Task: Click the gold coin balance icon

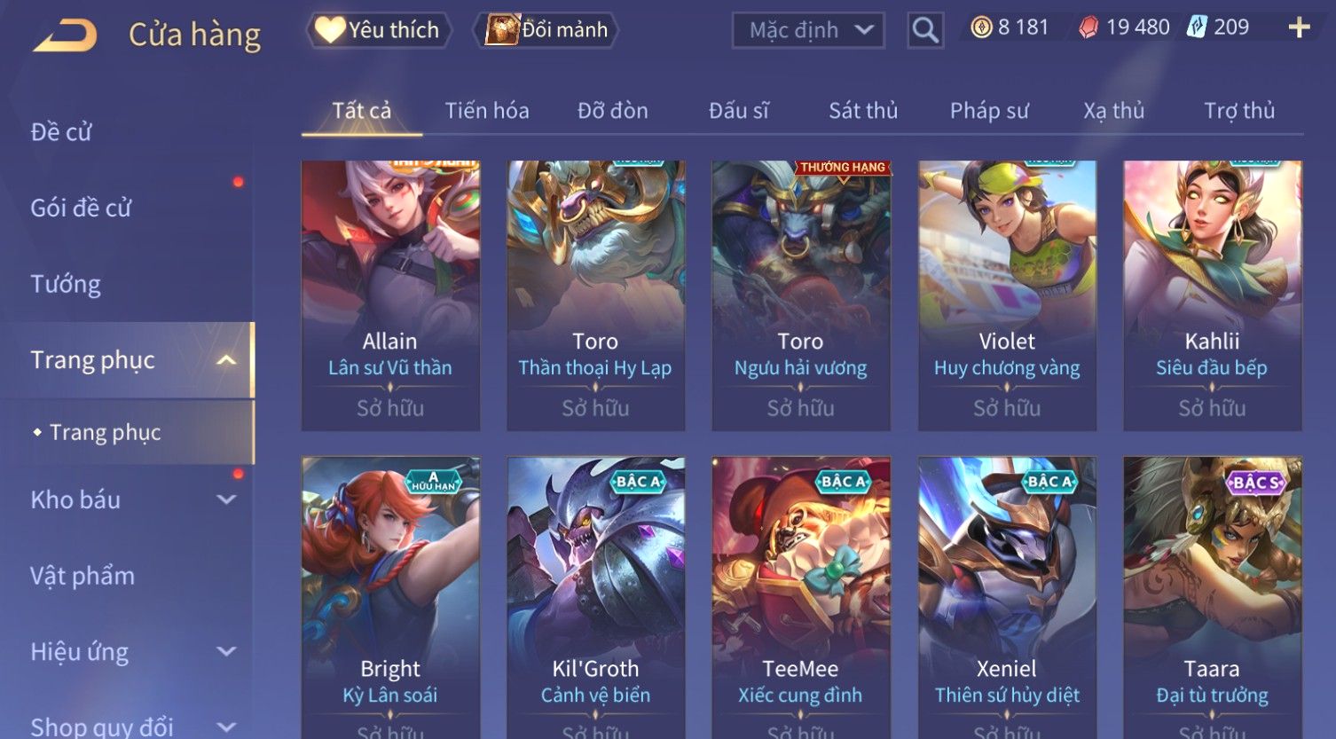Action: (x=981, y=28)
